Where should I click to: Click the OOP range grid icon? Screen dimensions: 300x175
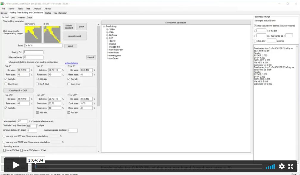click(x=33, y=34)
